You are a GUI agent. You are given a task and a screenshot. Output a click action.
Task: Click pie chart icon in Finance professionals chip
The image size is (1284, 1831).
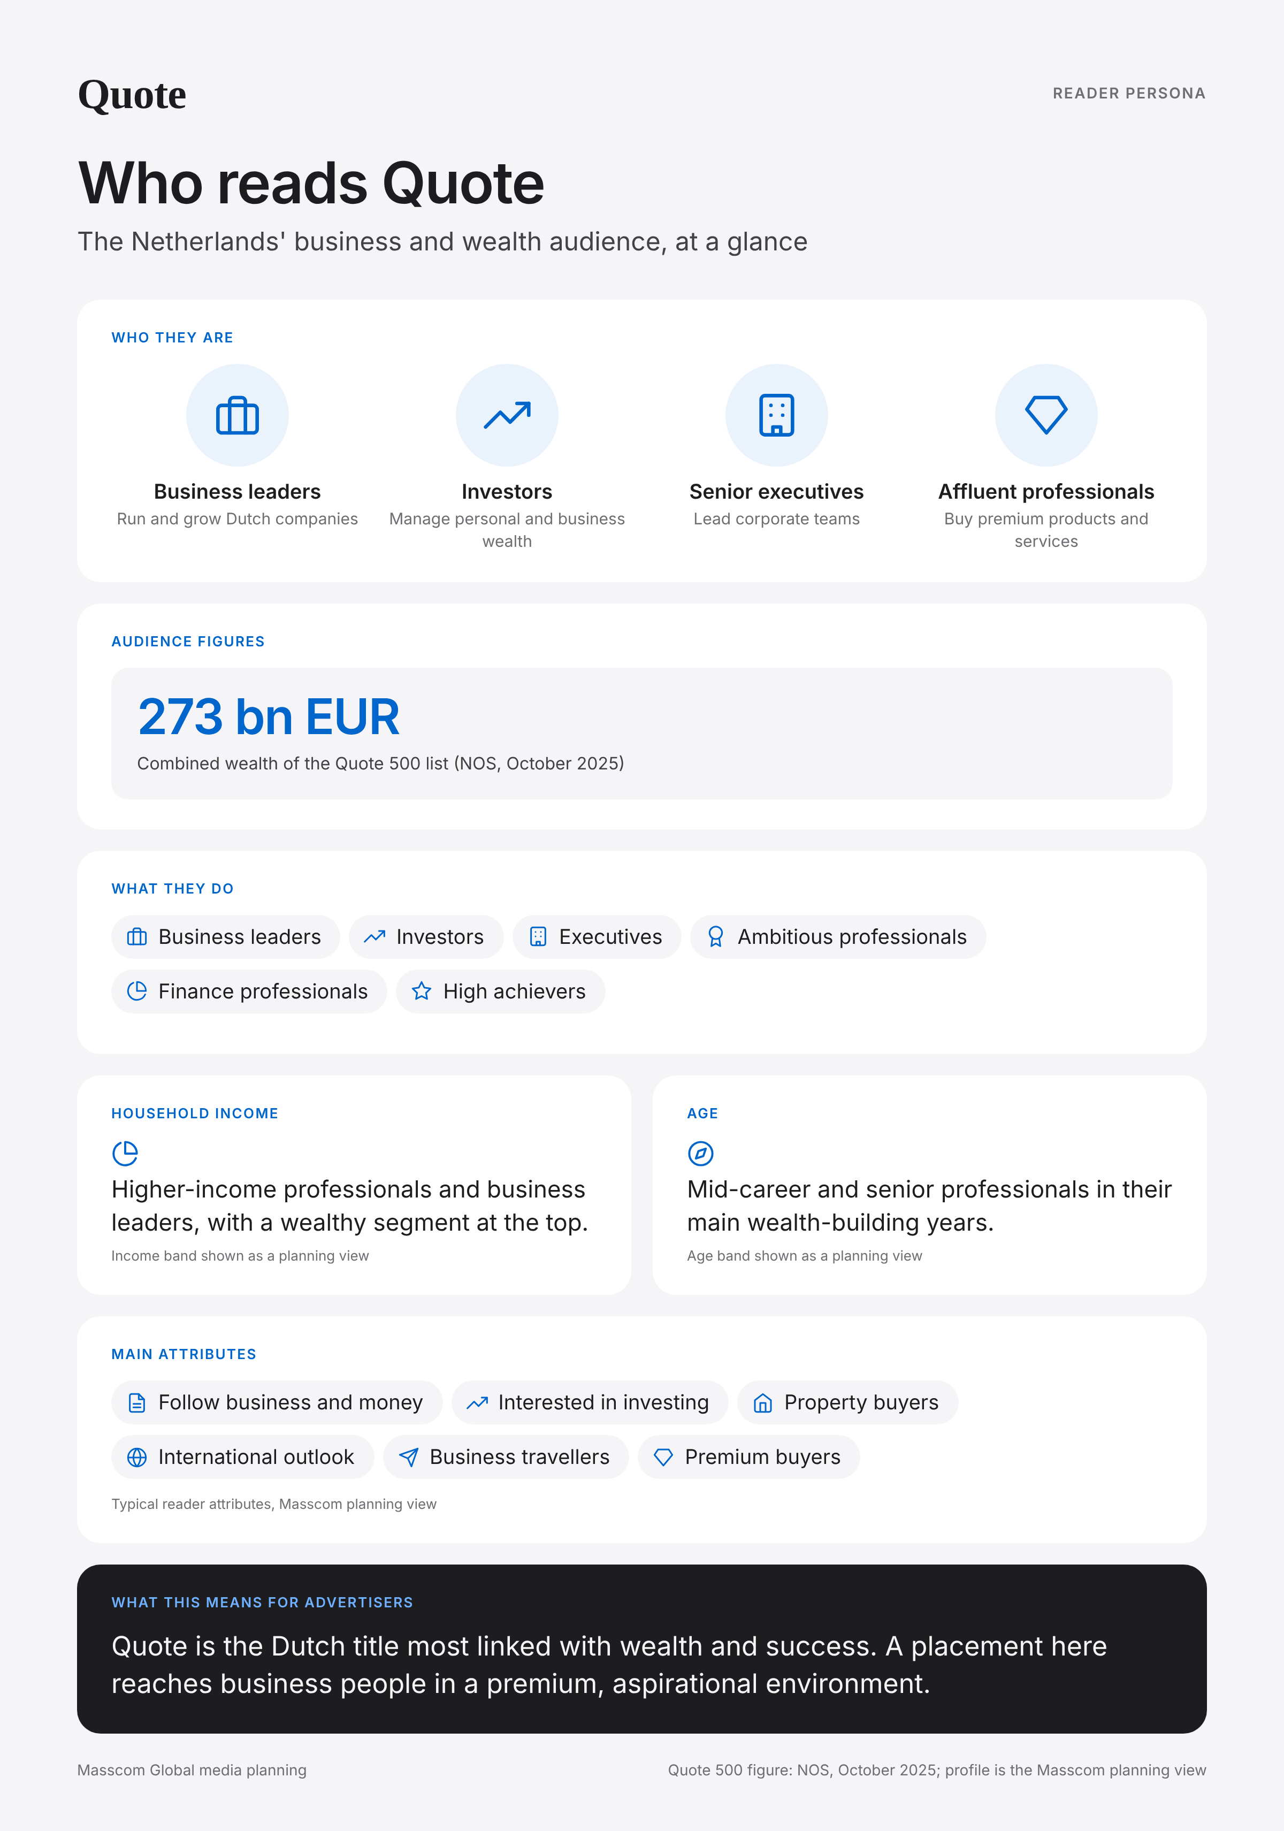[137, 991]
